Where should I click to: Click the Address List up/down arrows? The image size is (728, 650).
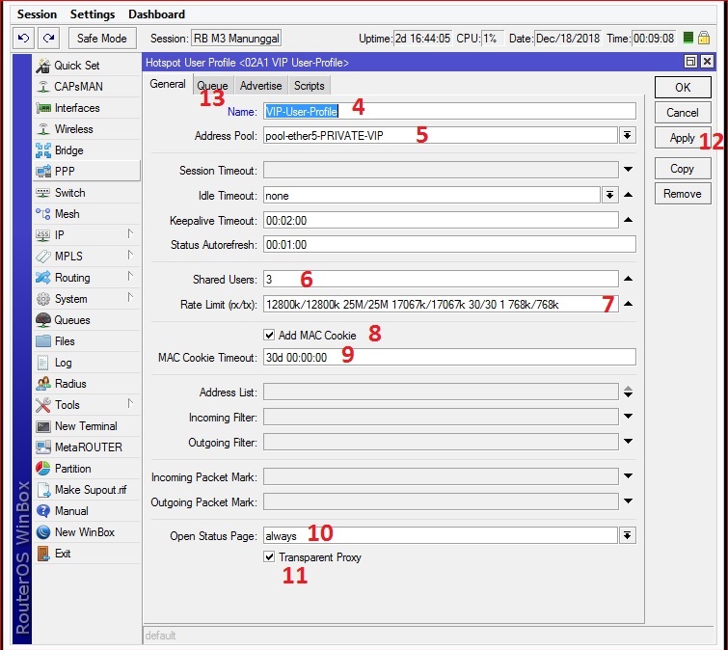628,392
